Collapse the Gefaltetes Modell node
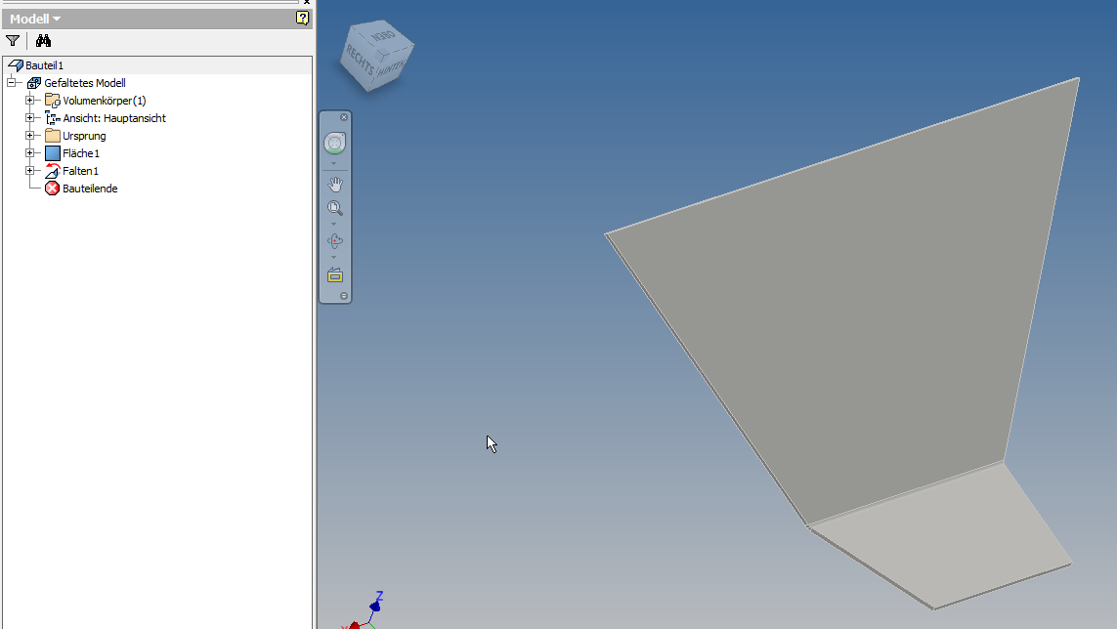1117x629 pixels. [14, 82]
